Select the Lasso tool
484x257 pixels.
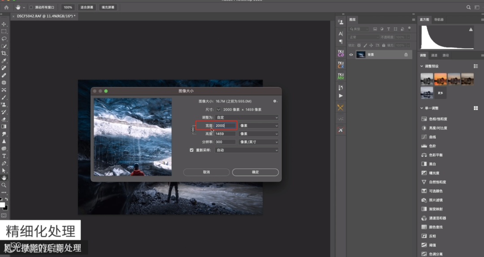click(x=4, y=39)
